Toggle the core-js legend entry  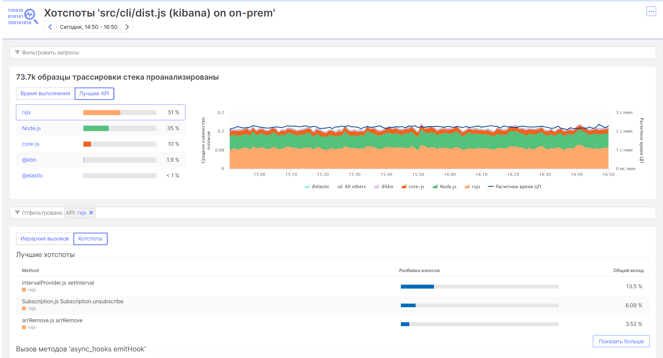(x=413, y=187)
